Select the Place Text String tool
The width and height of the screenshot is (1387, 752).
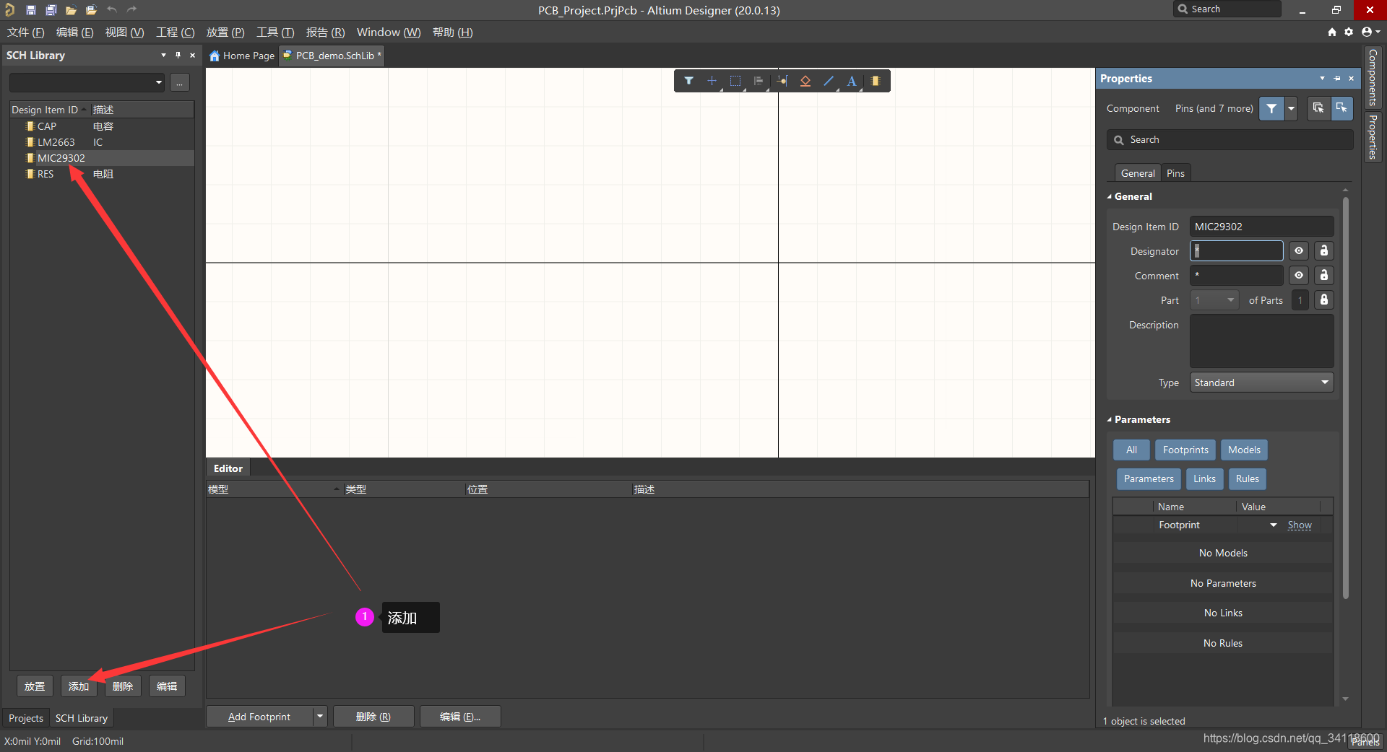pos(852,81)
